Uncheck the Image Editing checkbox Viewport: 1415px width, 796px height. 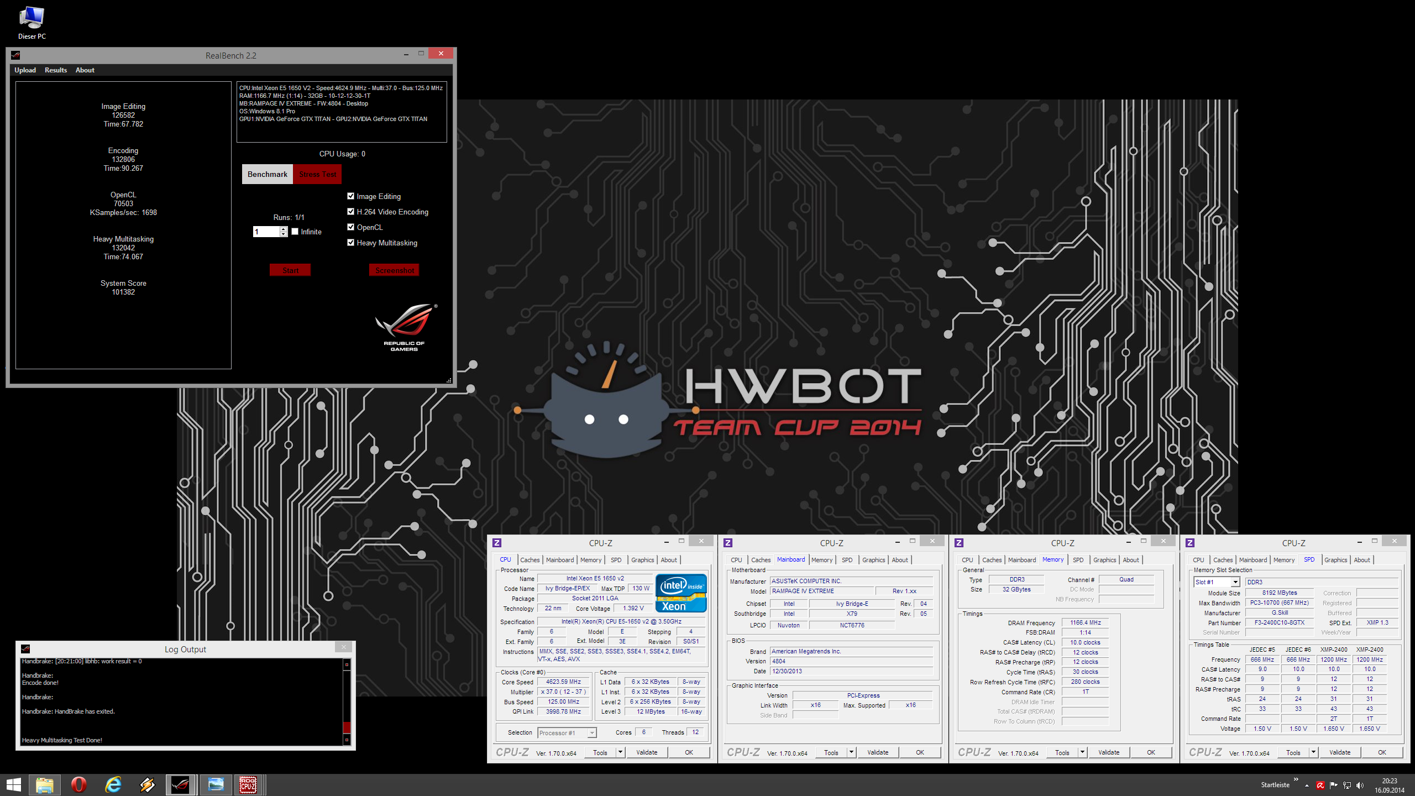pyautogui.click(x=350, y=196)
